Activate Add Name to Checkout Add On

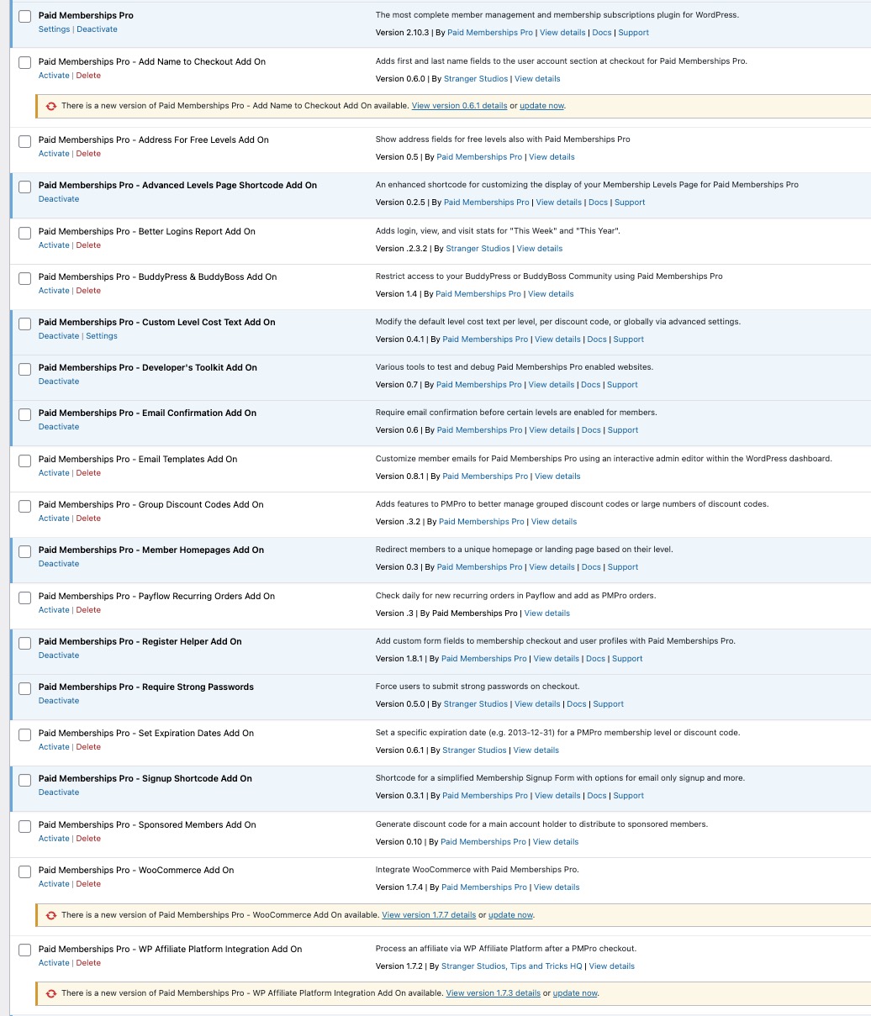(54, 76)
